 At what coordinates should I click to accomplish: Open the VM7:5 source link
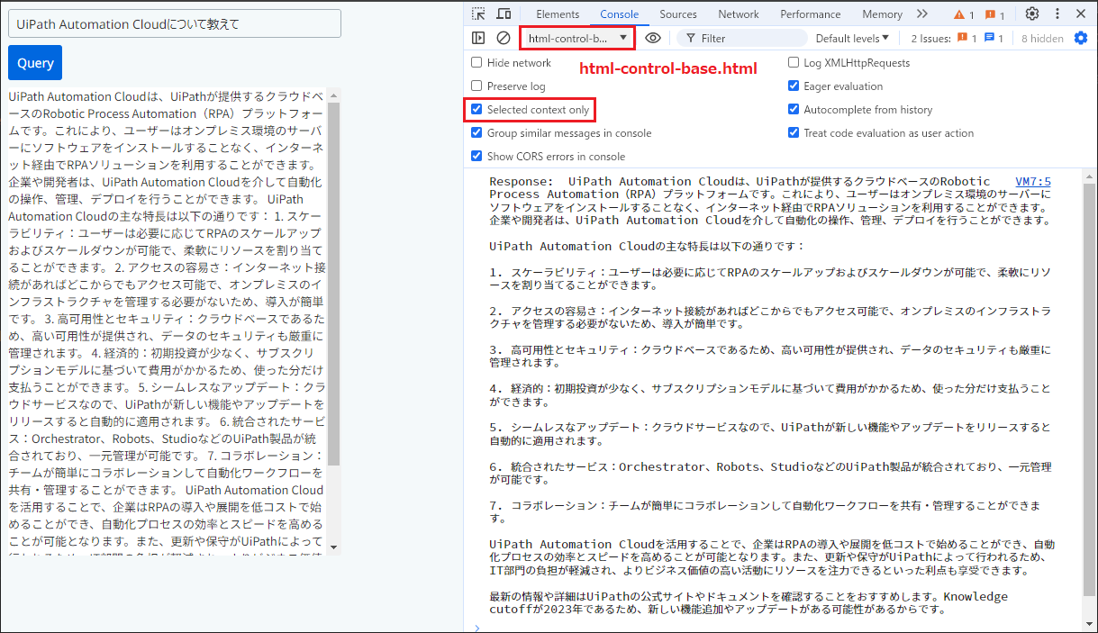click(x=1032, y=182)
